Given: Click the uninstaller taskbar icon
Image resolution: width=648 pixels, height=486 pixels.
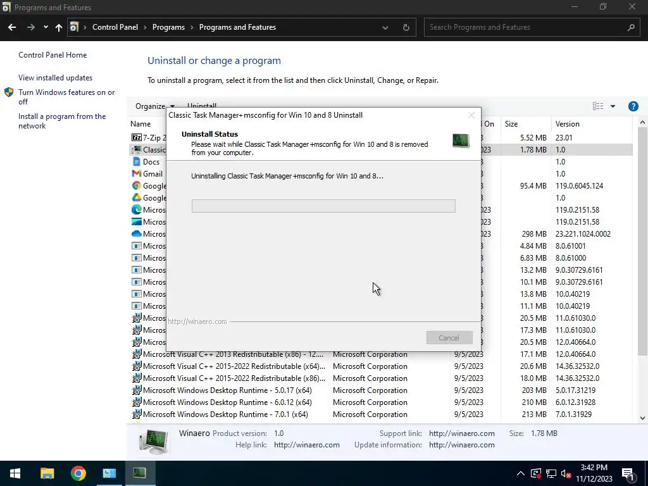Looking at the screenshot, I should [x=140, y=473].
